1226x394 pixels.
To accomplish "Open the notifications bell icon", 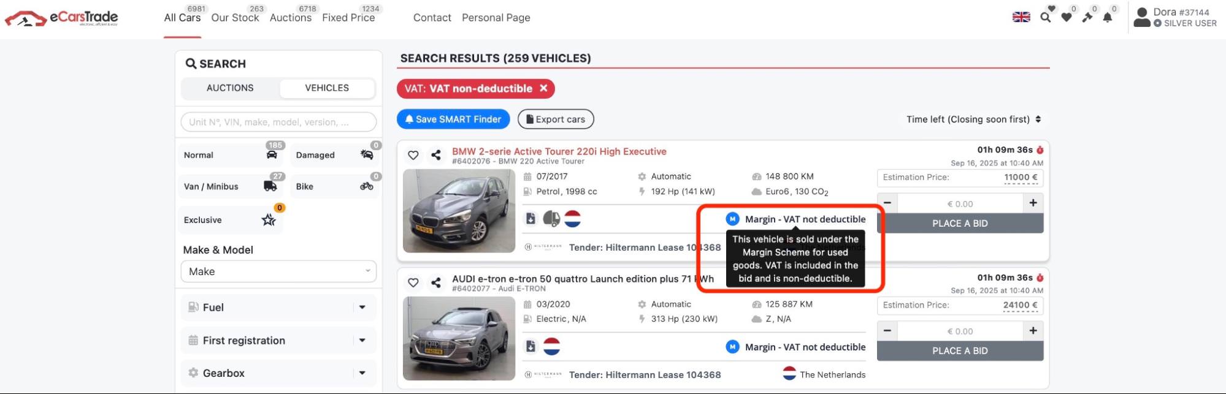I will (1108, 17).
